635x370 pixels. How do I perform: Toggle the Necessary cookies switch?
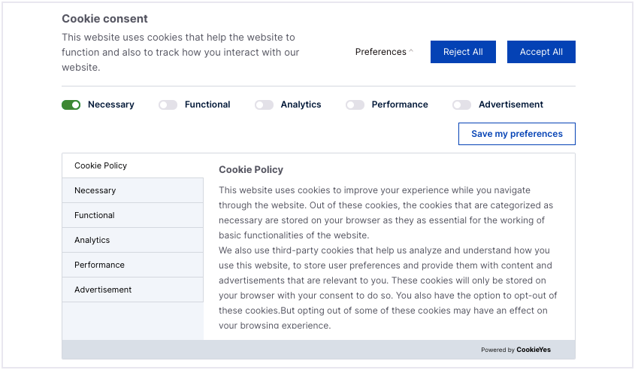click(71, 105)
